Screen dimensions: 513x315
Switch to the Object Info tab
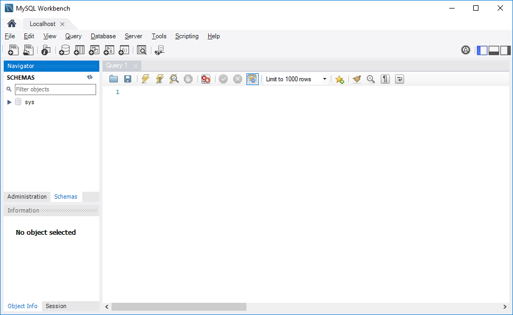(22, 306)
